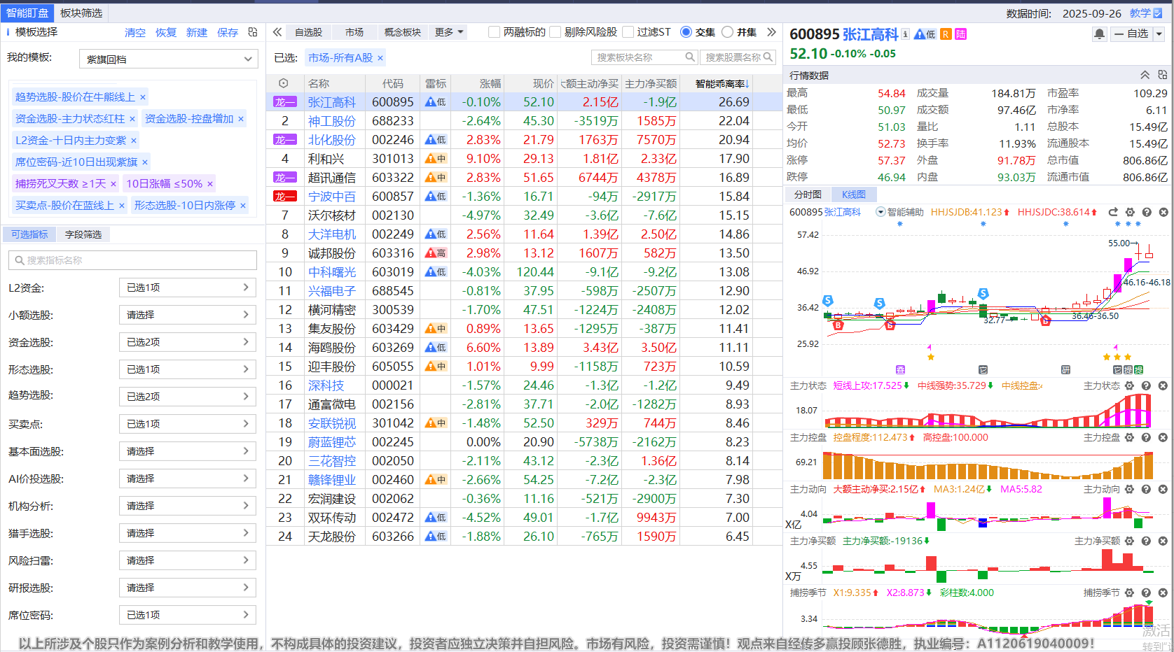Open the 字段筛选 tab
This screenshot has width=1174, height=652.
click(83, 234)
